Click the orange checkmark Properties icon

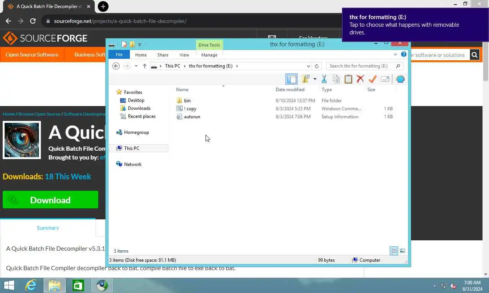tap(372, 79)
